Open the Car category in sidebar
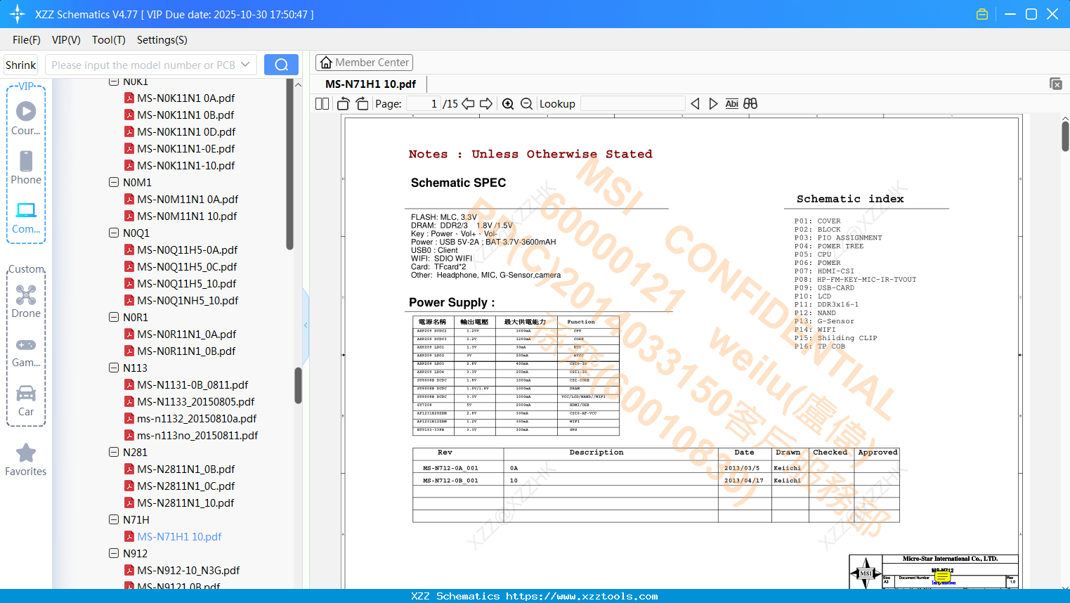This screenshot has height=603, width=1070. pyautogui.click(x=26, y=400)
